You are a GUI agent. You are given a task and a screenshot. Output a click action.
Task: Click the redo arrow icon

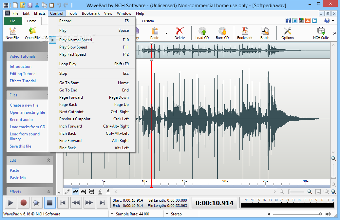click(x=66, y=5)
